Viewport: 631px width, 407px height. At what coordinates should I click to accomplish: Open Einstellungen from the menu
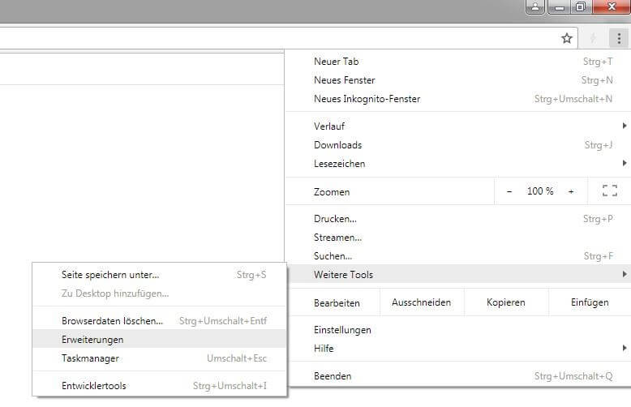(x=342, y=330)
